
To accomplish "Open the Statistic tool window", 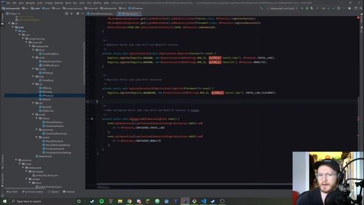I will tap(53, 192).
